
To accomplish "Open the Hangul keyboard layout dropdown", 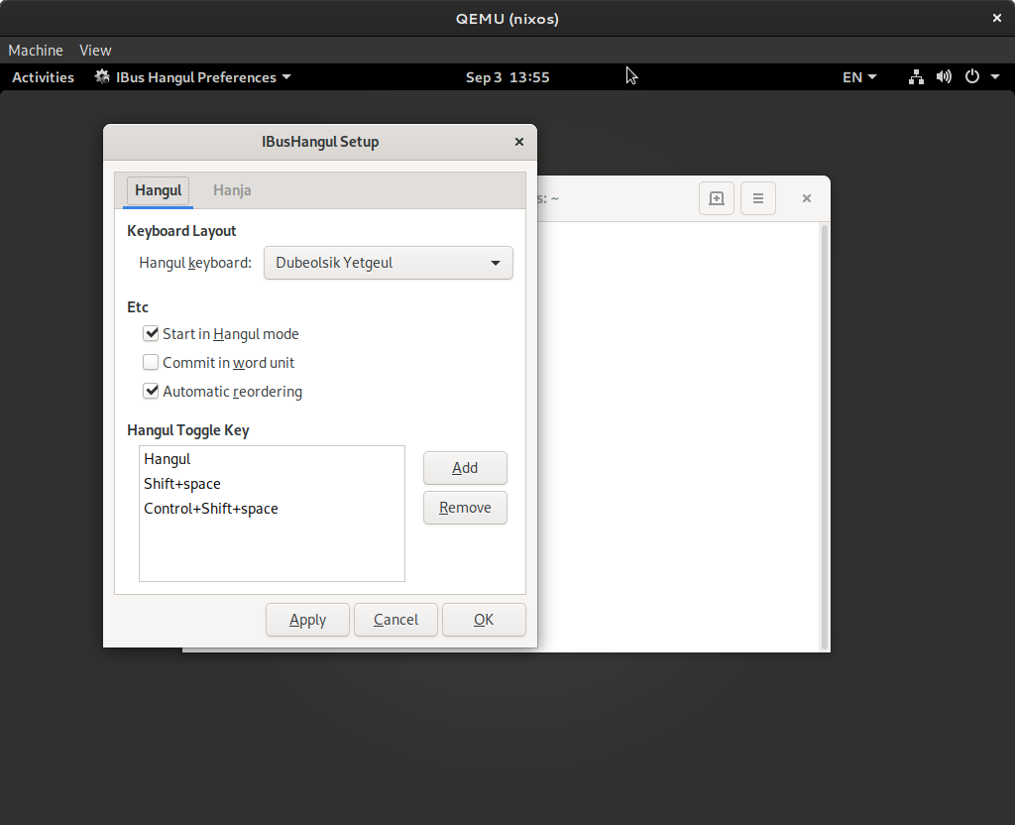I will (x=389, y=263).
